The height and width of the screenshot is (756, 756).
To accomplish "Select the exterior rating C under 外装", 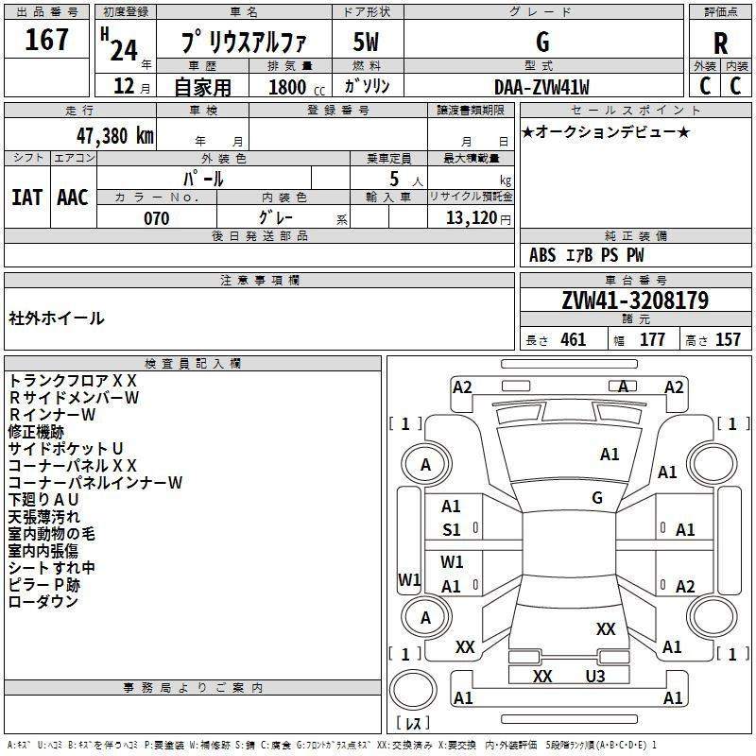I will [x=705, y=86].
